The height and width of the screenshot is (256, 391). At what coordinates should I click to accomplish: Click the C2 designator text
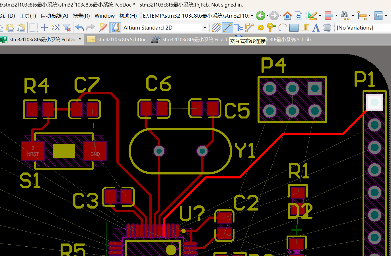[x=246, y=203]
